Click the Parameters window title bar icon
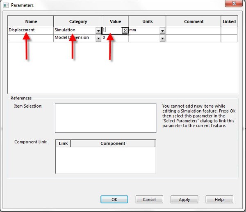The height and width of the screenshot is (212, 246). pyautogui.click(x=5, y=5)
